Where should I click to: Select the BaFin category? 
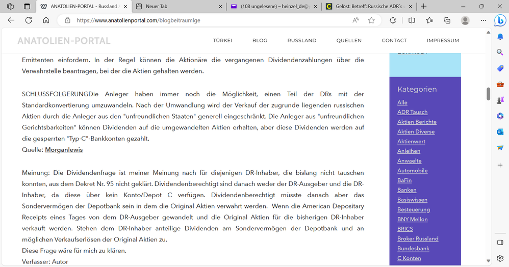[404, 180]
